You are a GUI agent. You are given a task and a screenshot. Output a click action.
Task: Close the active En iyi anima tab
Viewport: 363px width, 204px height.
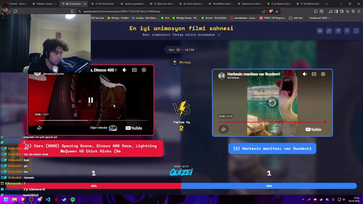click(85, 4)
